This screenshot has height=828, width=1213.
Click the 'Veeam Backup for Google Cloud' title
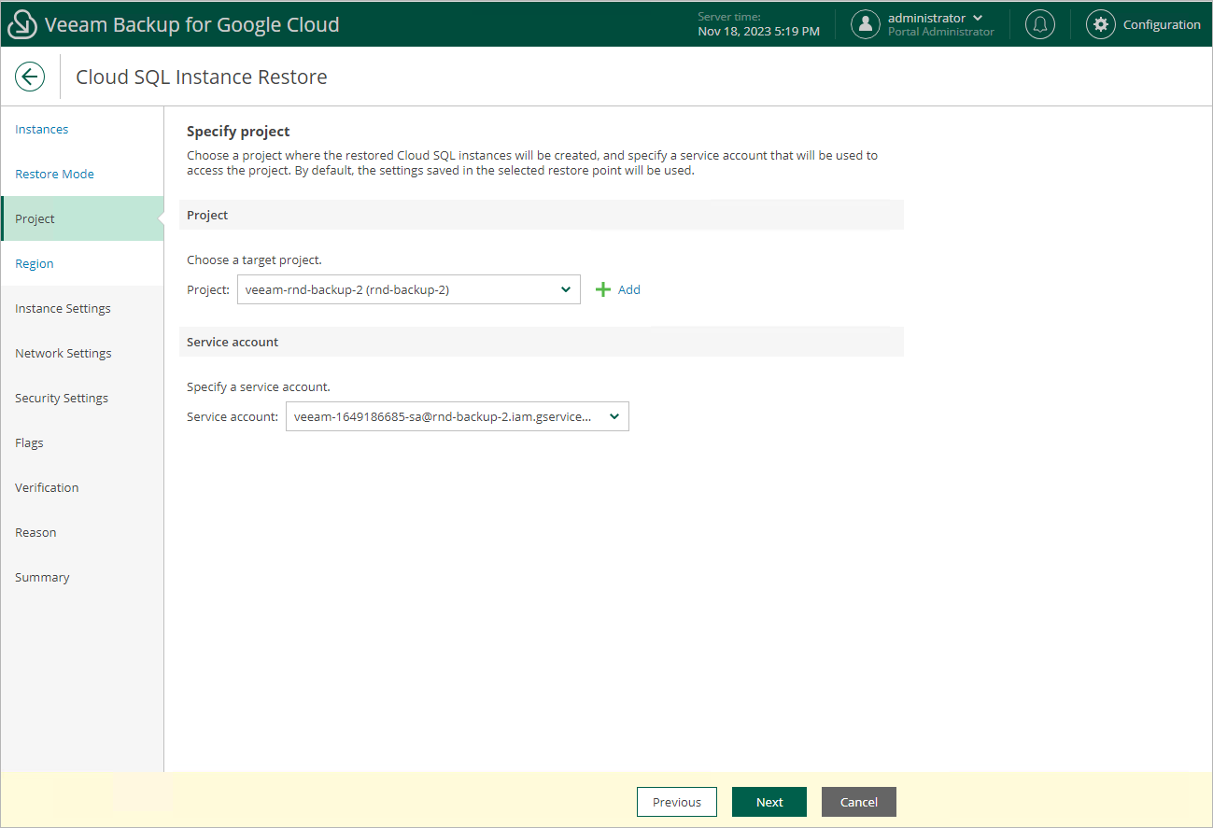coord(192,24)
